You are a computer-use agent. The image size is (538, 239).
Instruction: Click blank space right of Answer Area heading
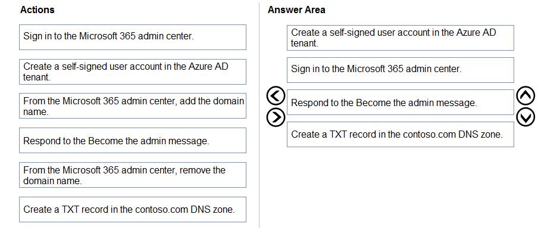click(428, 10)
